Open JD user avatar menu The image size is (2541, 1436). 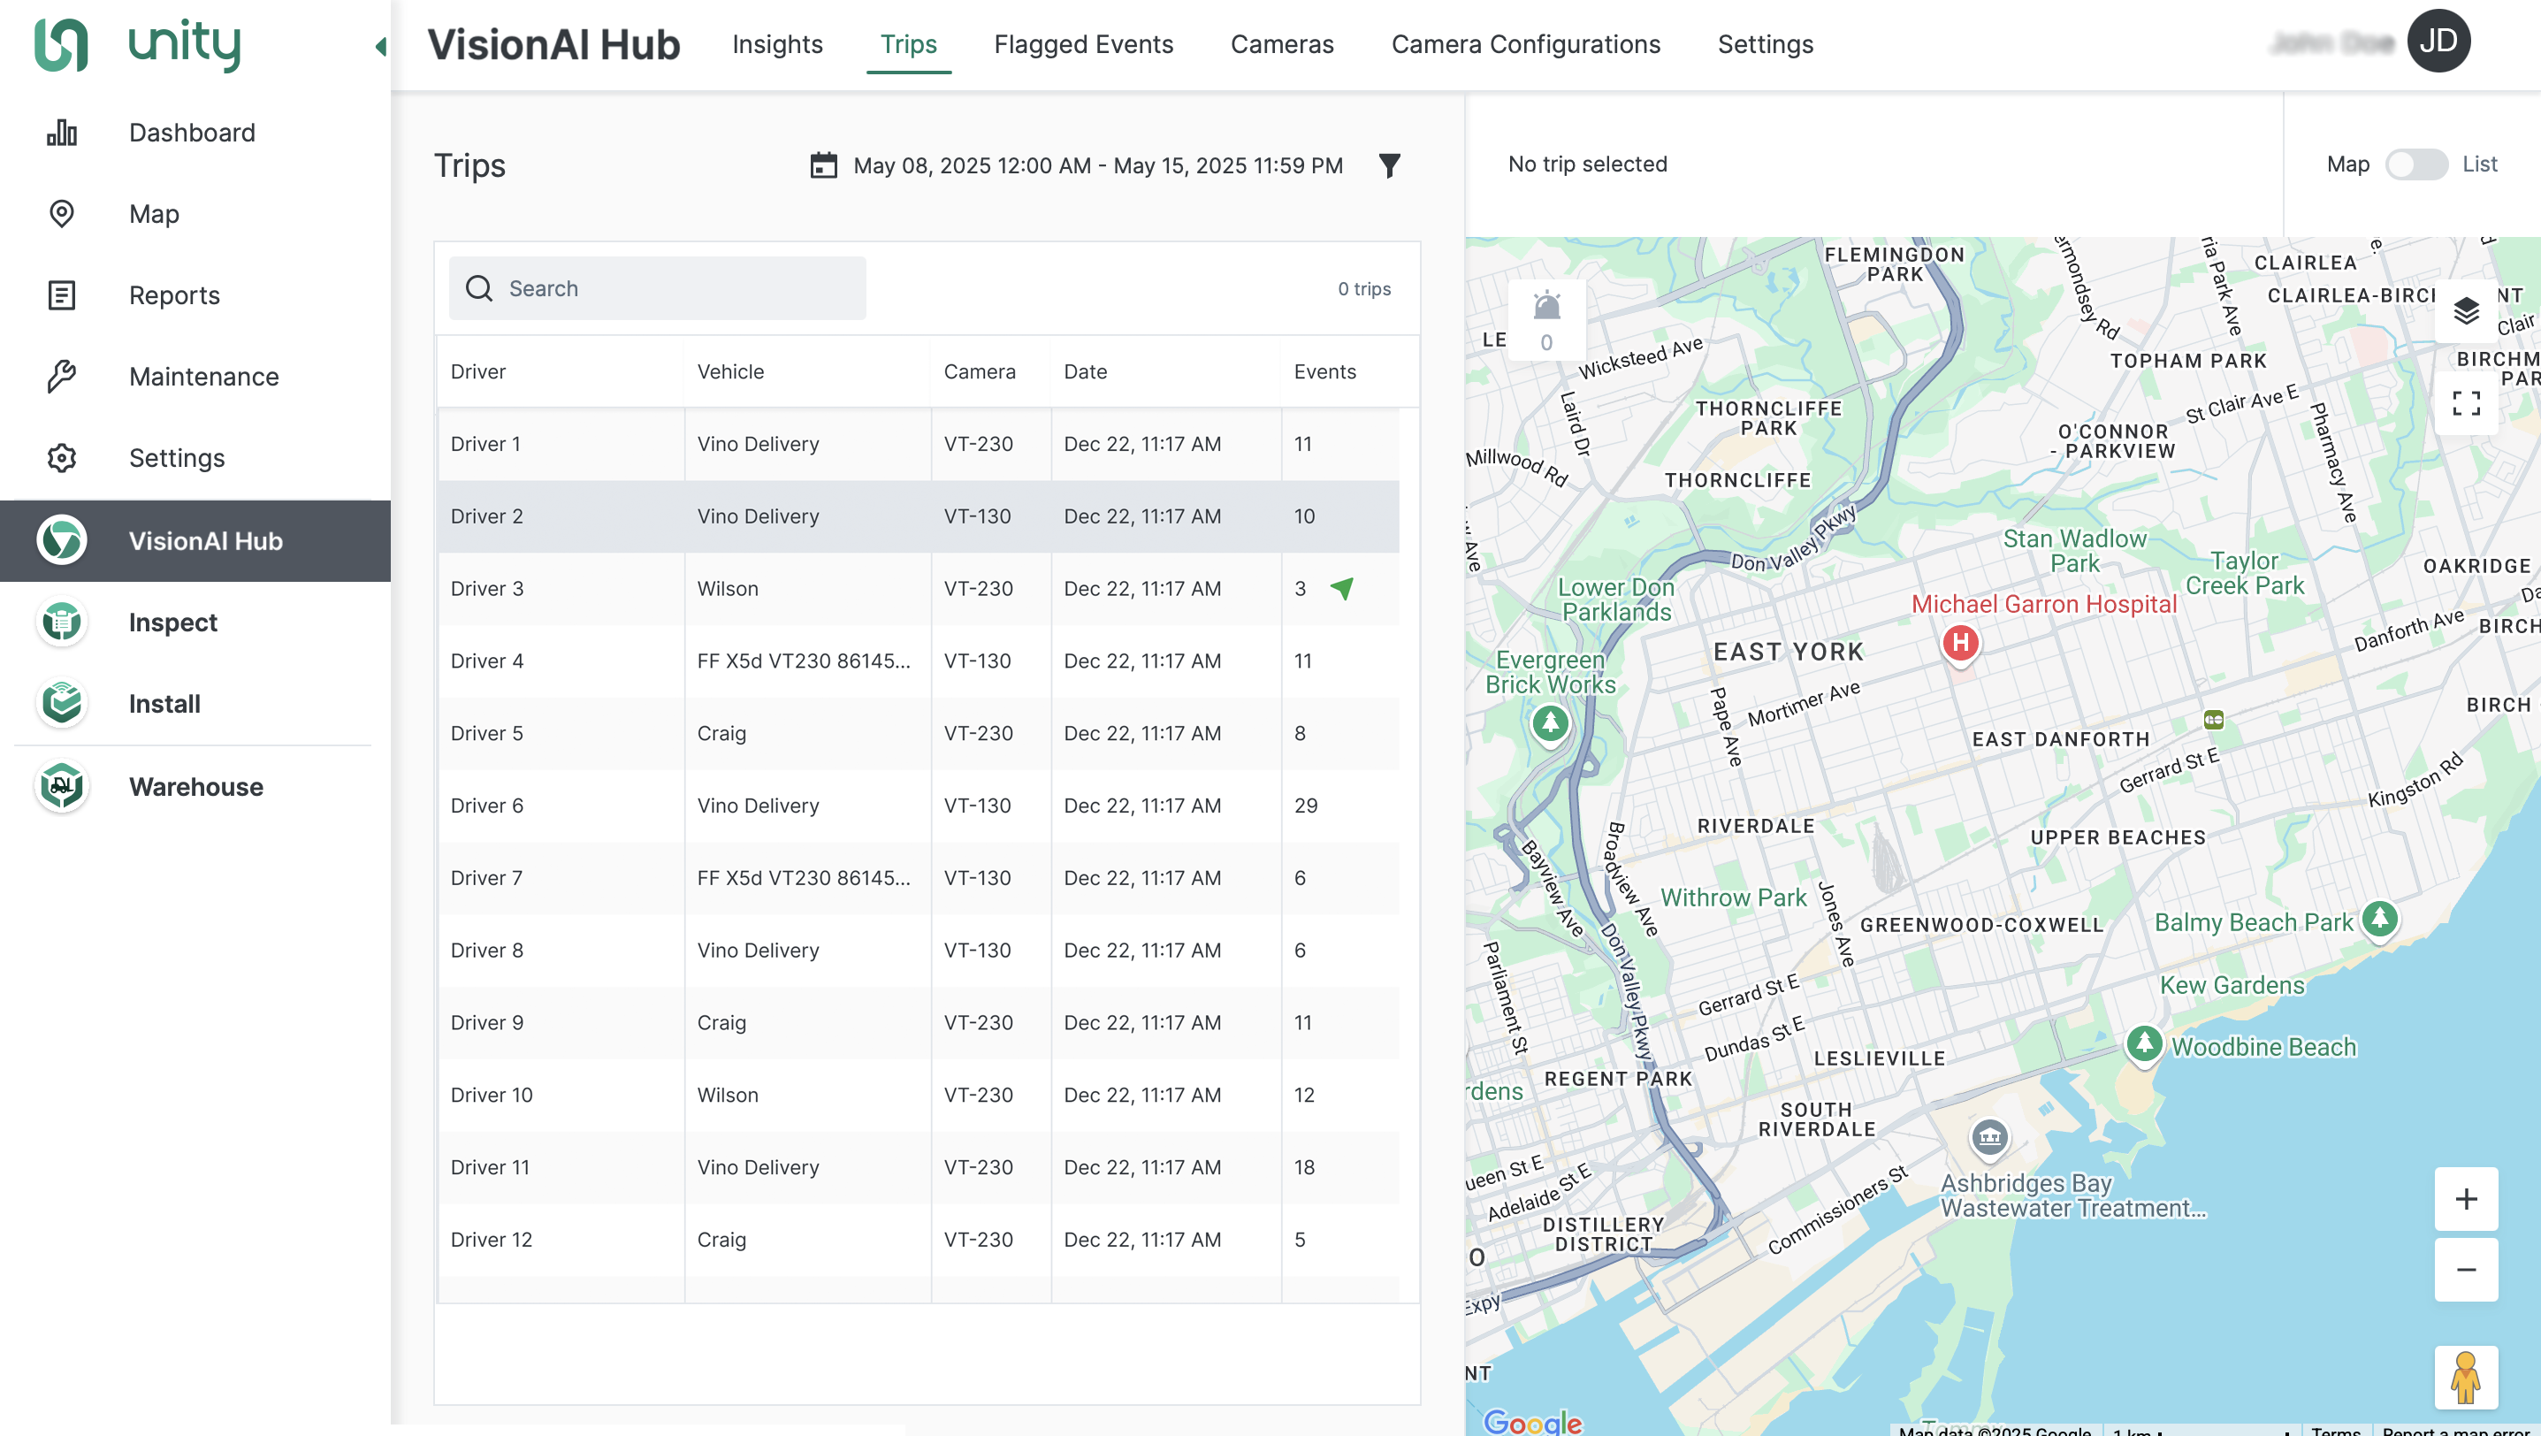coord(2438,42)
